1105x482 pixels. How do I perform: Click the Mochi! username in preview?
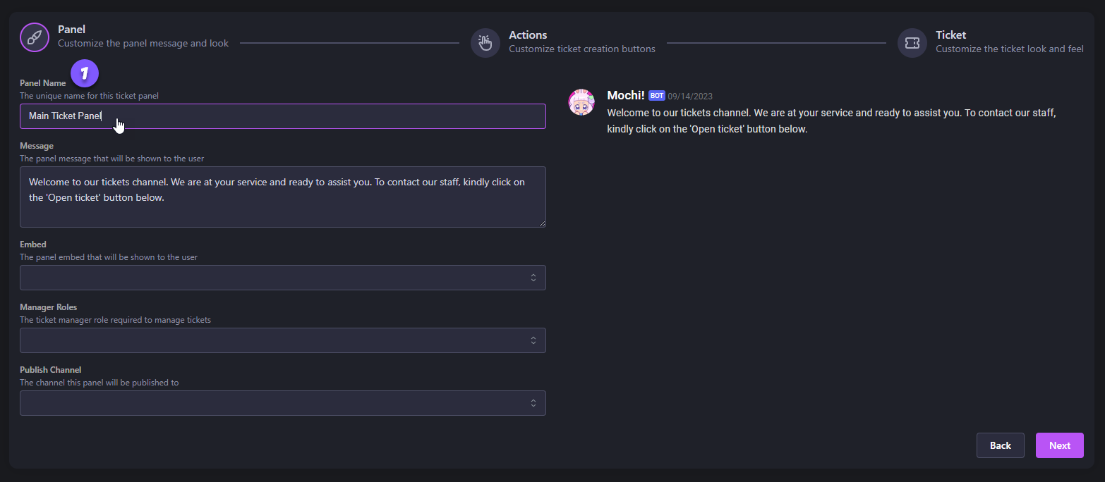tap(625, 95)
